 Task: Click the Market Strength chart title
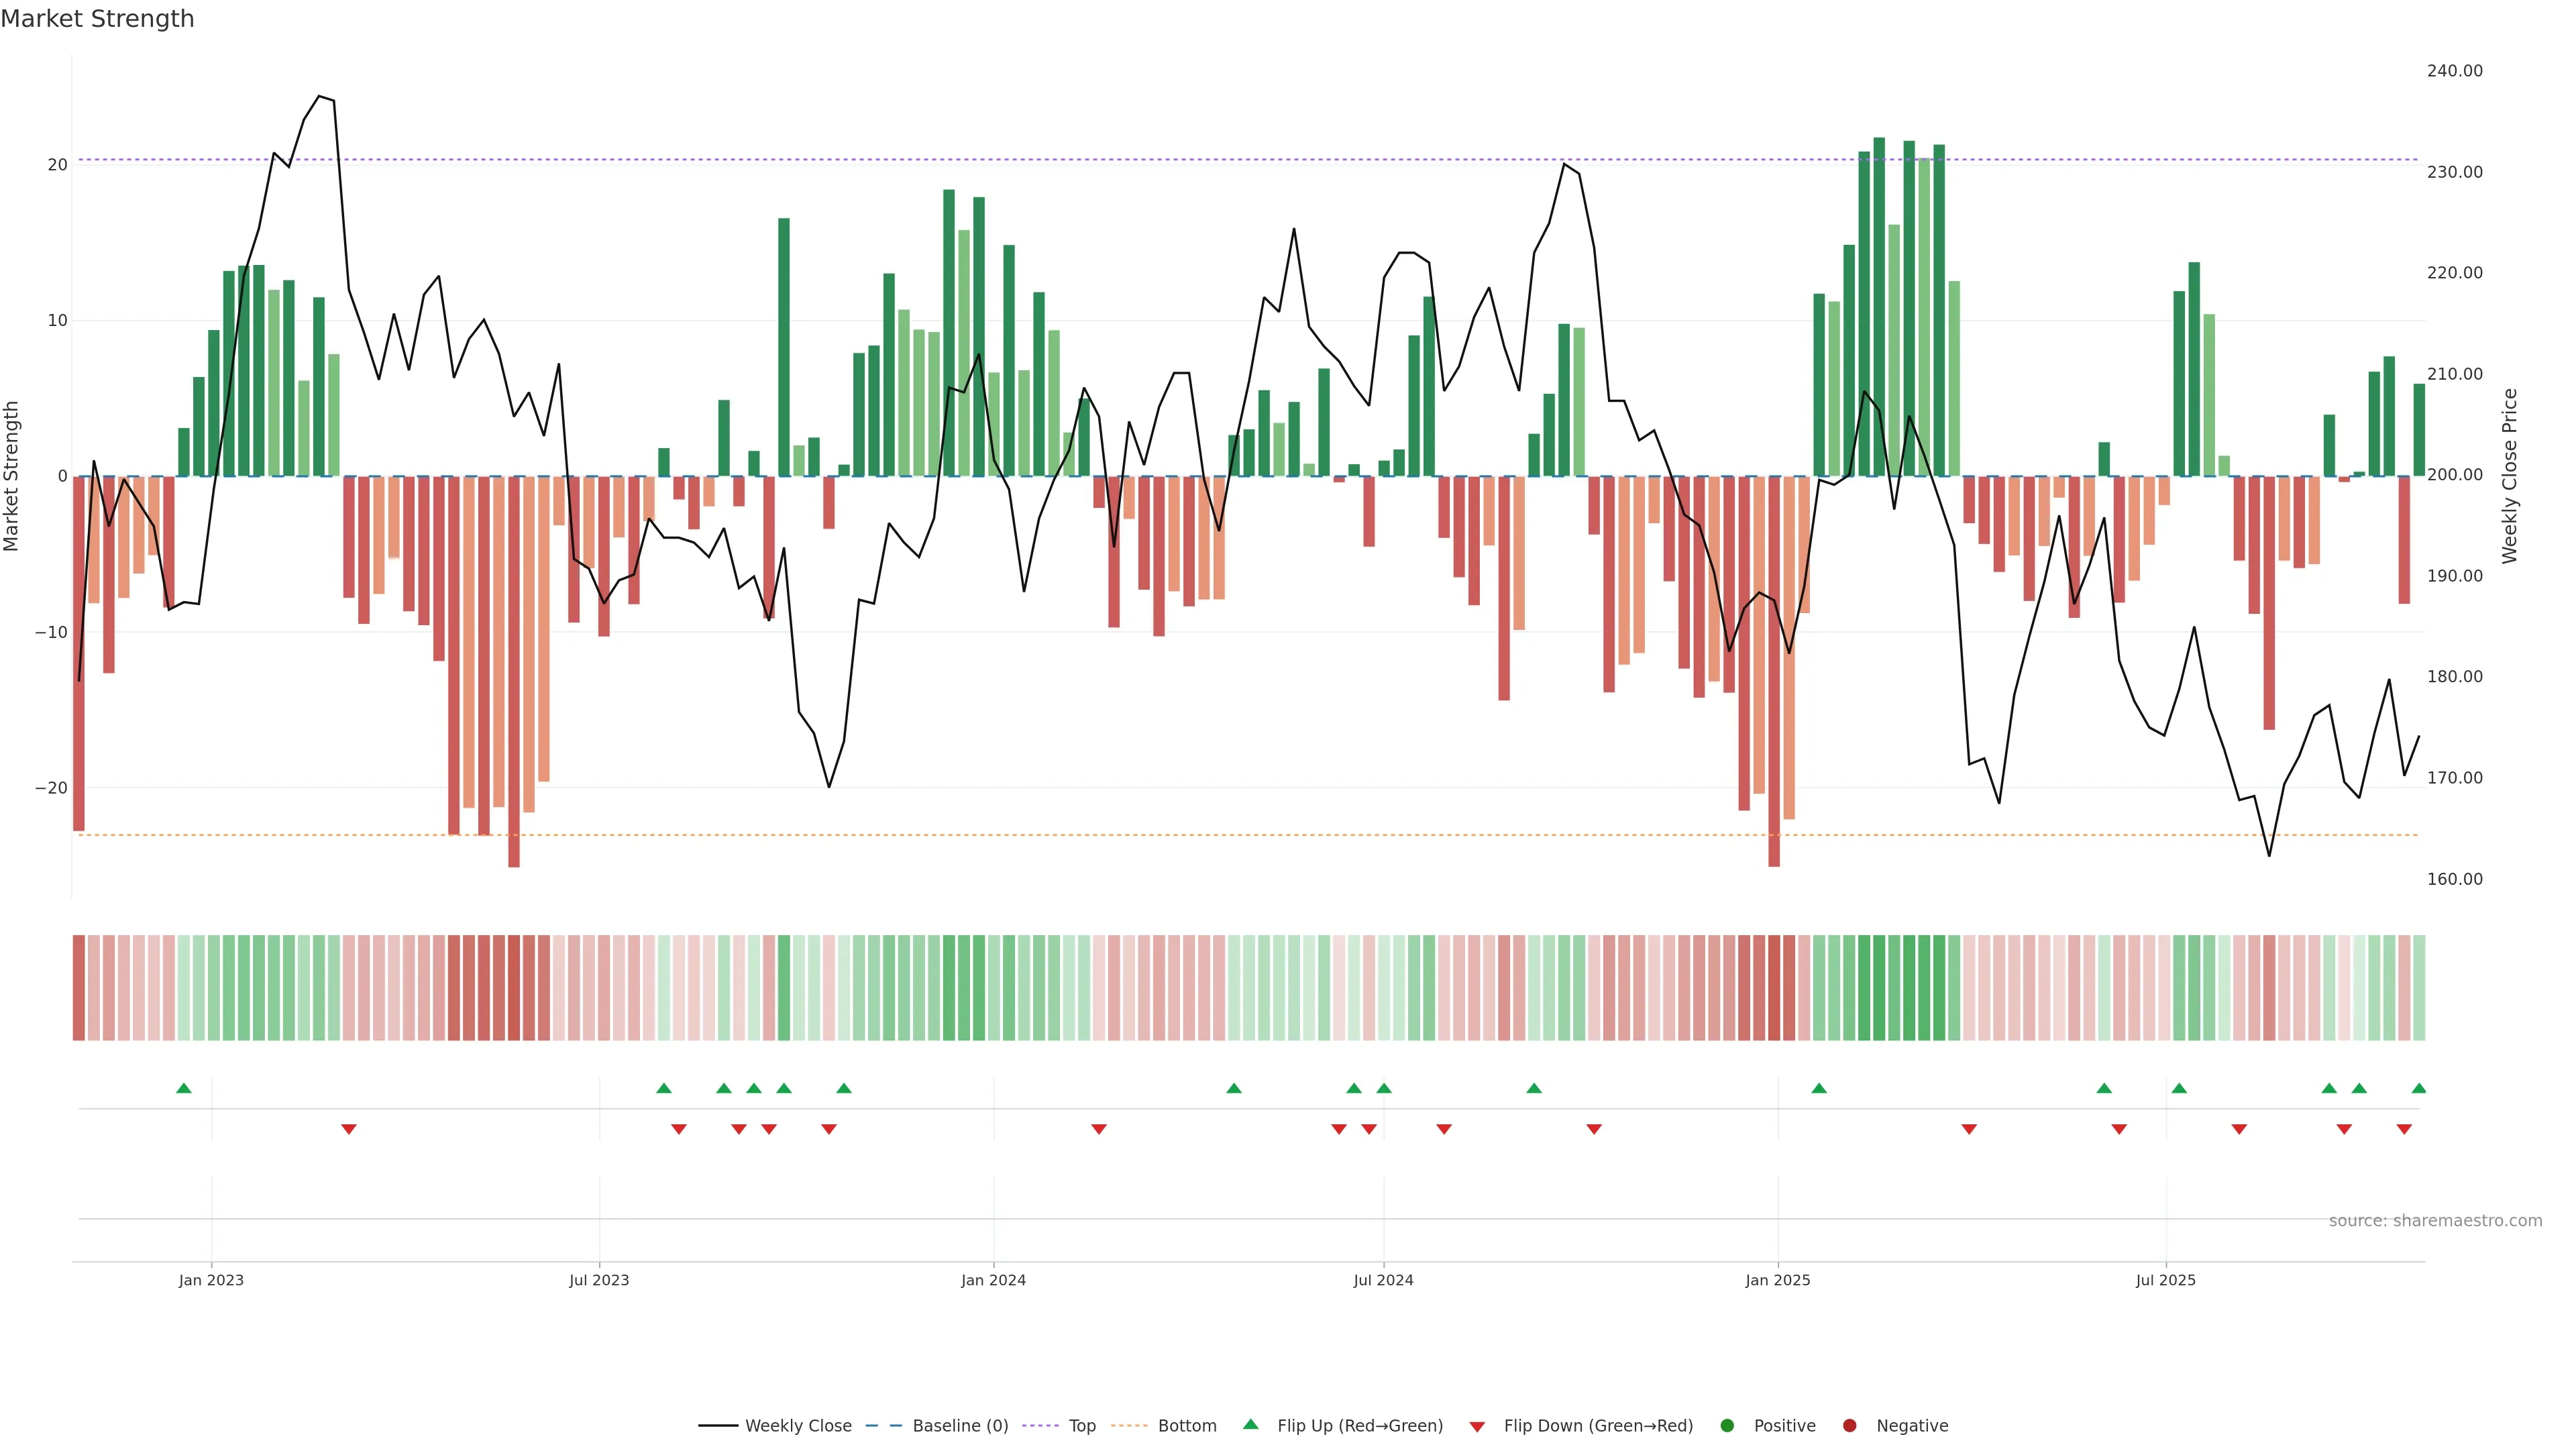pos(97,19)
